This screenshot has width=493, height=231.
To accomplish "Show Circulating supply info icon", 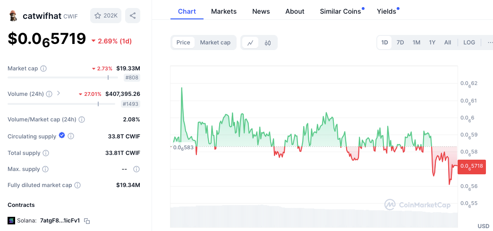I will point(71,136).
